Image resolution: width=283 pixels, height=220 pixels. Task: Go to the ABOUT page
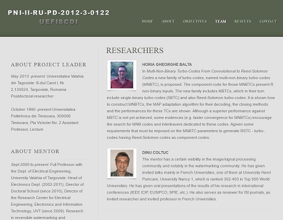pyautogui.click(x=168, y=21)
